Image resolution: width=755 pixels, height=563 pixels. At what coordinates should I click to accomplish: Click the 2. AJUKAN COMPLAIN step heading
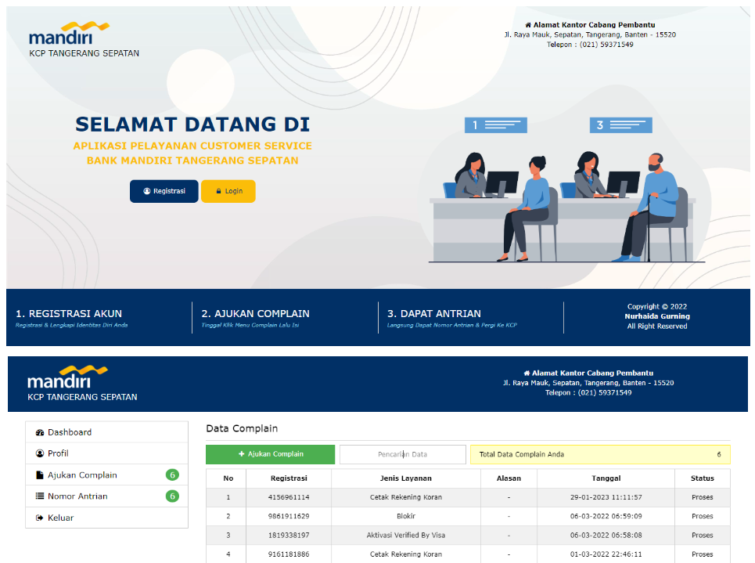[x=255, y=314]
